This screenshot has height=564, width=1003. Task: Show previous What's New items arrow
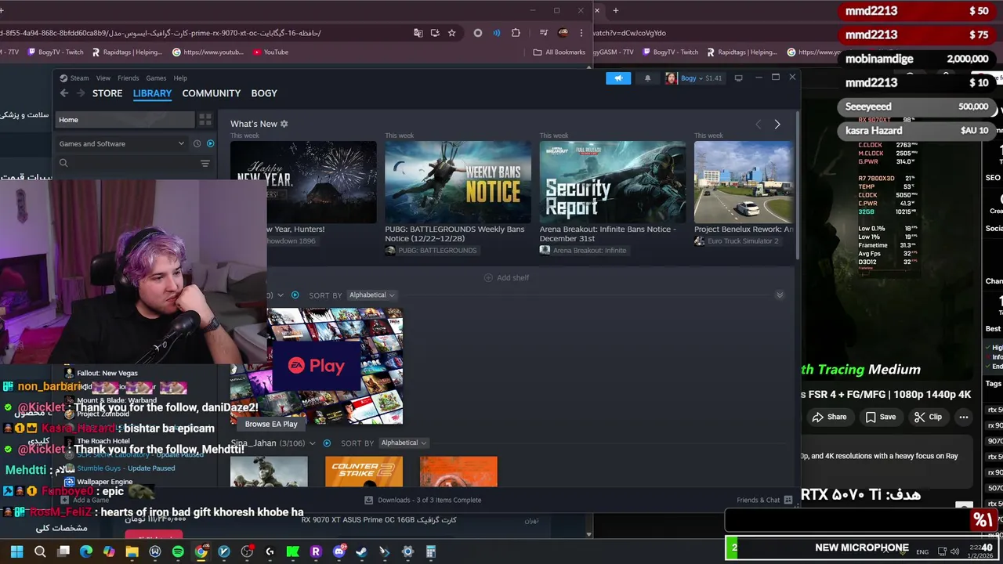tap(758, 125)
